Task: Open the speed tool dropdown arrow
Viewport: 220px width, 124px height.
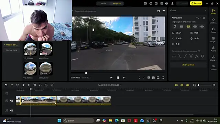Action: (x=41, y=85)
